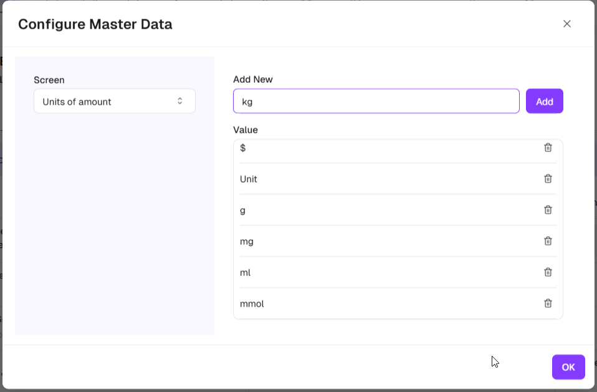Click the "Configure Master Data" heading

click(95, 24)
